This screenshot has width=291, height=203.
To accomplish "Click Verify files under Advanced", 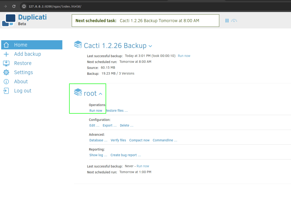I will [118, 140].
